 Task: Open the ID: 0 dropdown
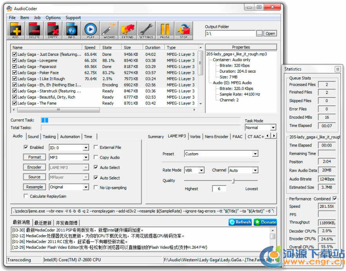pyautogui.click(x=86, y=148)
